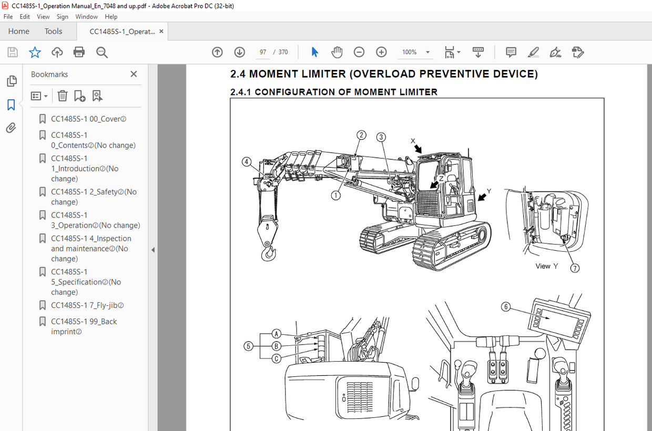Open the zoom level dropdown
Image resolution: width=652 pixels, height=431 pixels.
pos(427,52)
